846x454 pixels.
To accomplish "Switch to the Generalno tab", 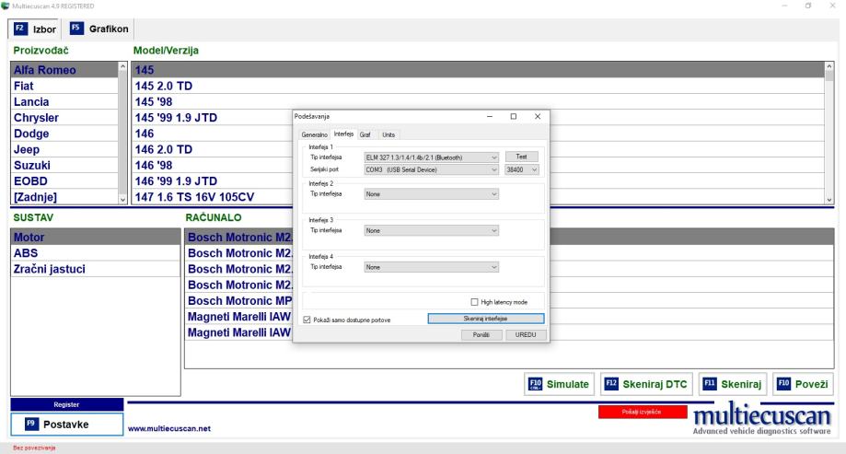I will click(x=314, y=134).
